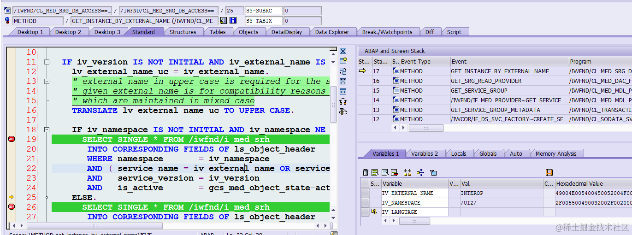Click the yellow boxes with arrows icon

coord(407,172)
